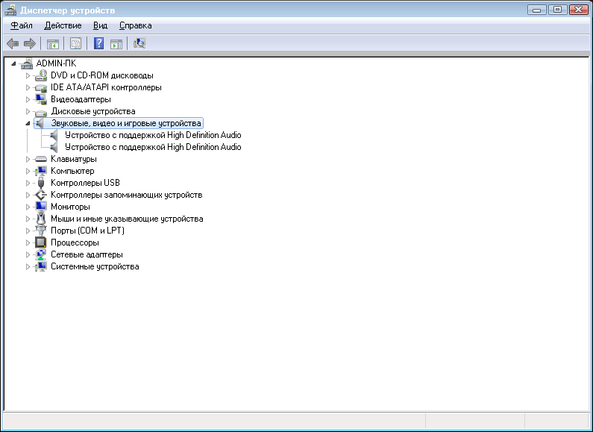Click the mouse icon of Мыши category
Image resolution: width=593 pixels, height=432 pixels.
pyautogui.click(x=41, y=219)
